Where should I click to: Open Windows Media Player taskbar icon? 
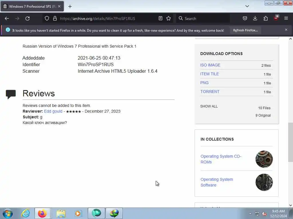[78, 213]
